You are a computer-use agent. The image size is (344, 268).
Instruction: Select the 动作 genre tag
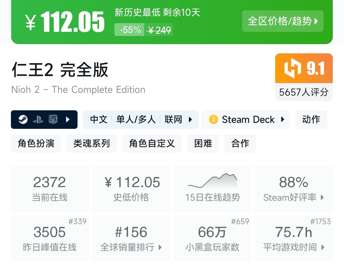[x=311, y=119]
